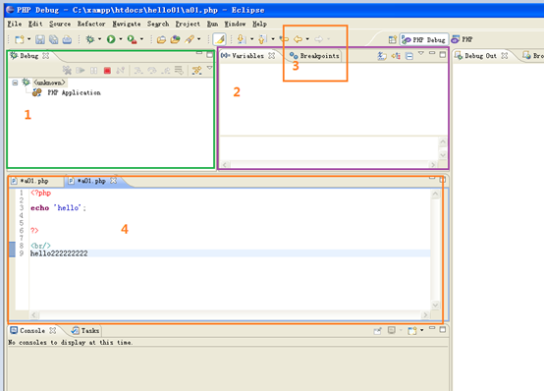Switch to the Tasks tab

85,330
